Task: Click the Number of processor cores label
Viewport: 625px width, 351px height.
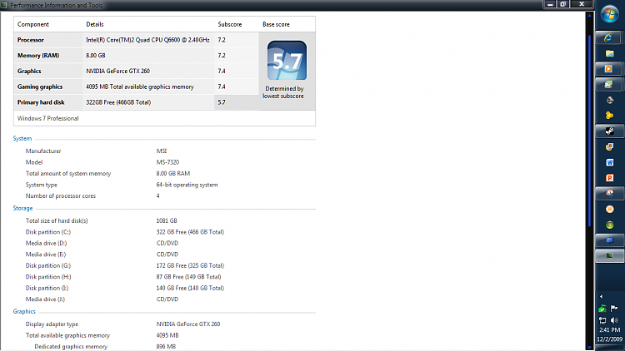Action: click(x=61, y=195)
